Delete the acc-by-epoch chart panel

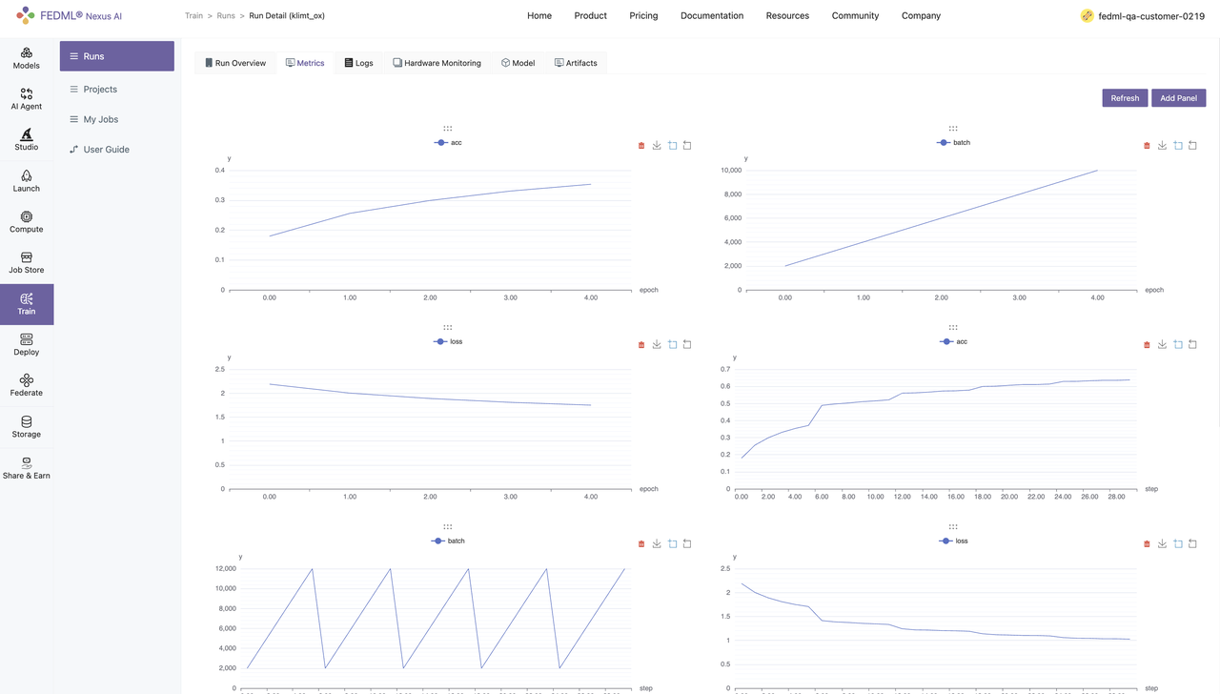click(641, 146)
